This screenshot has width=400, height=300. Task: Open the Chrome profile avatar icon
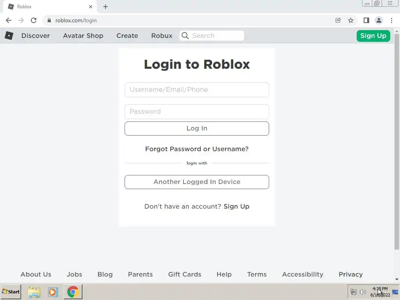[x=379, y=20]
